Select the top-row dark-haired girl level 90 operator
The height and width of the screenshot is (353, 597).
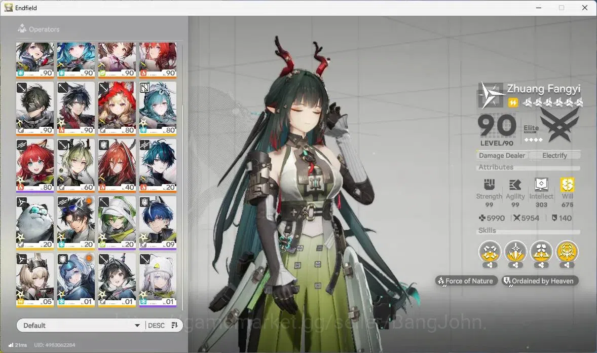[34, 60]
